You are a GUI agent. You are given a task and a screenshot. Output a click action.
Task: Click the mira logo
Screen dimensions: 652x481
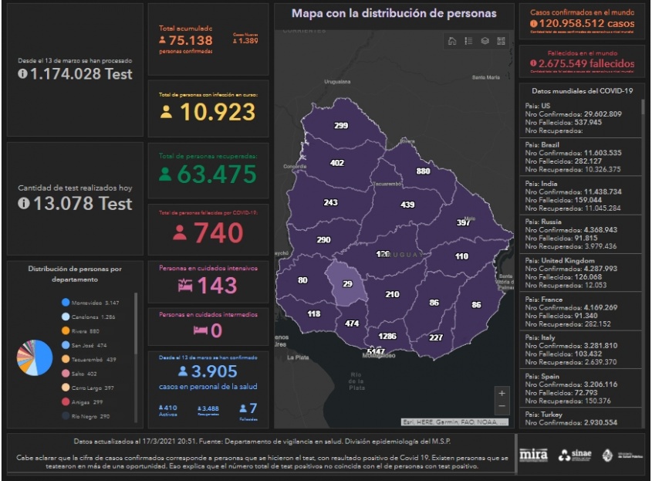pyautogui.click(x=533, y=455)
